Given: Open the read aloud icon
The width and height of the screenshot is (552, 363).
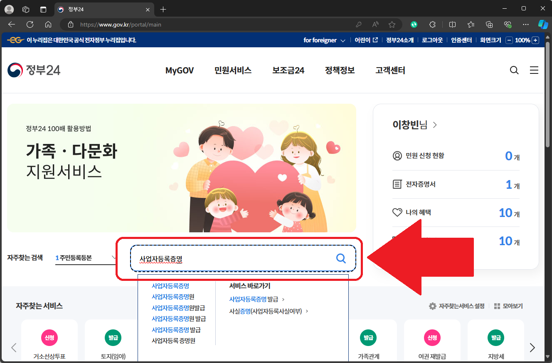Looking at the screenshot, I should pos(375,24).
